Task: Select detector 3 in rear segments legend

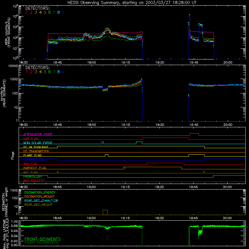Action: (36, 72)
